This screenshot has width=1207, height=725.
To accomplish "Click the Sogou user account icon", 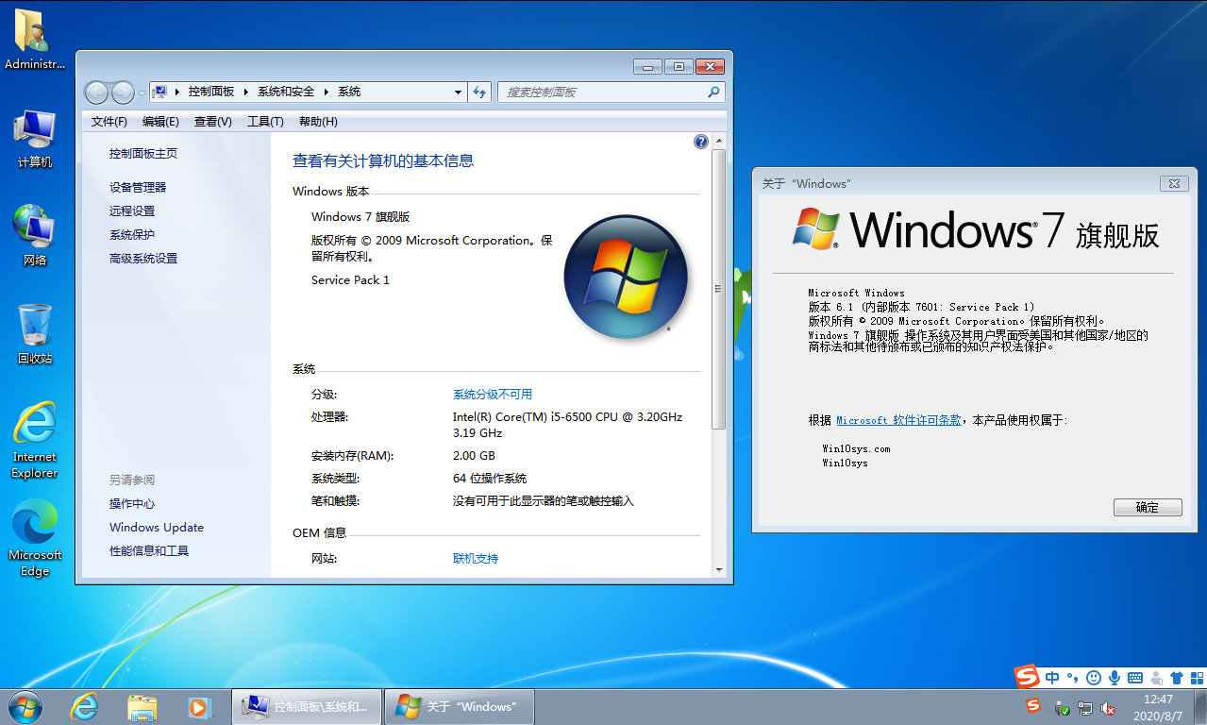I will [1156, 678].
